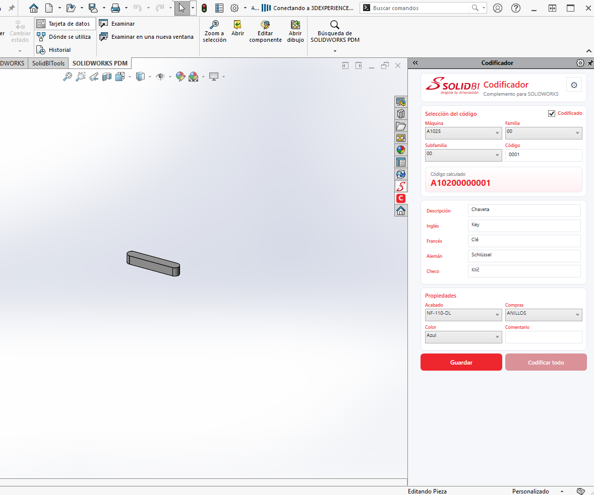Screen dimensions: 594x495
Task: Click the empty Comentario field
Action: [544, 337]
